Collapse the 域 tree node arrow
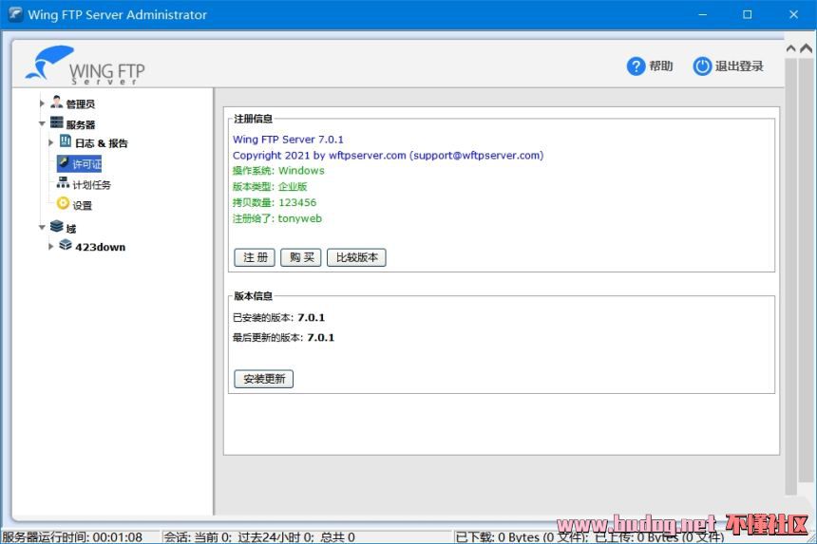This screenshot has width=817, height=544. click(42, 228)
